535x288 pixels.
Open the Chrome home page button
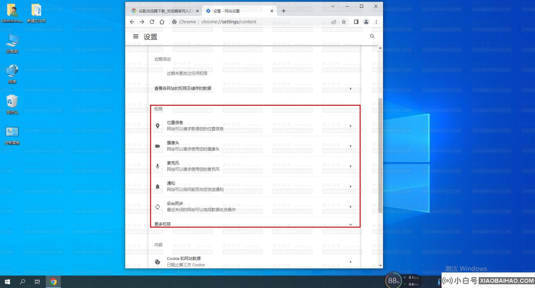pyautogui.click(x=162, y=22)
